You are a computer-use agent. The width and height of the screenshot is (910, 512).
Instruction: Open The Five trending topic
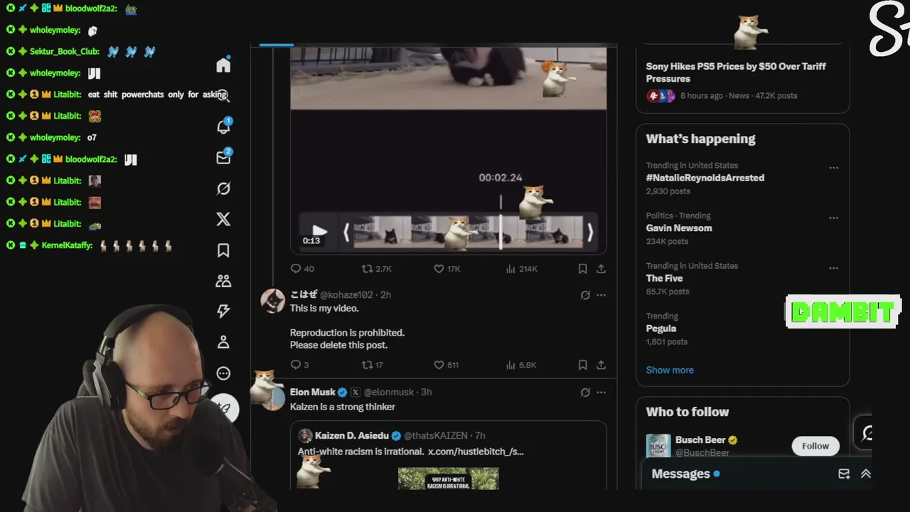tap(664, 278)
